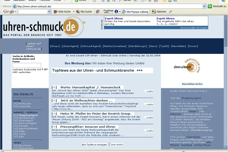
Task: Click ...mehr for the Humankapital article
Action: pos(149,91)
